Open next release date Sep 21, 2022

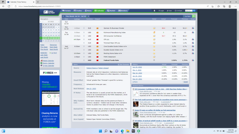pos(91,88)
